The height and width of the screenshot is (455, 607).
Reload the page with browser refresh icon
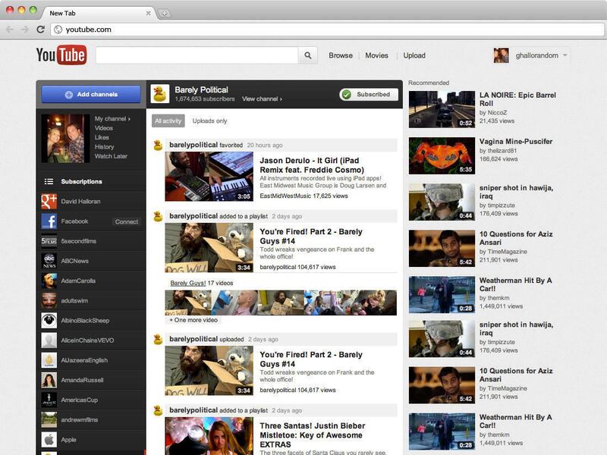[x=40, y=30]
